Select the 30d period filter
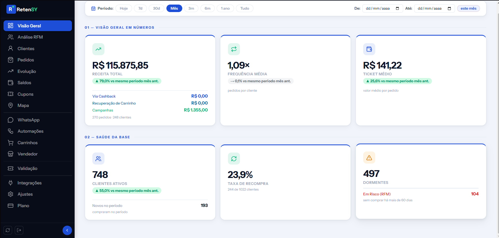 coord(156,8)
